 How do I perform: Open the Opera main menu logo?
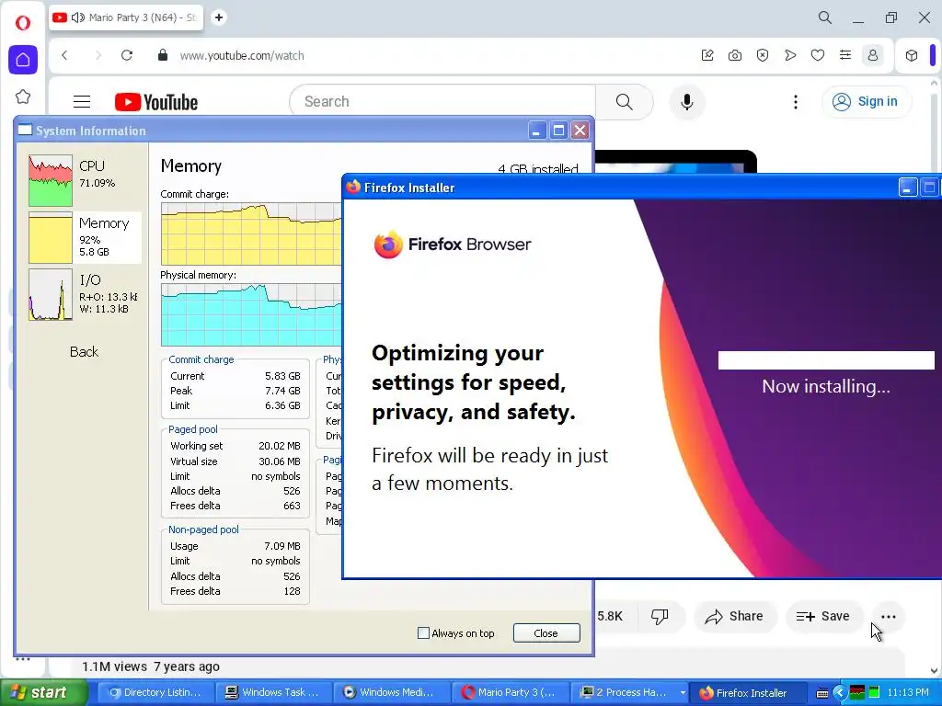[x=23, y=23]
